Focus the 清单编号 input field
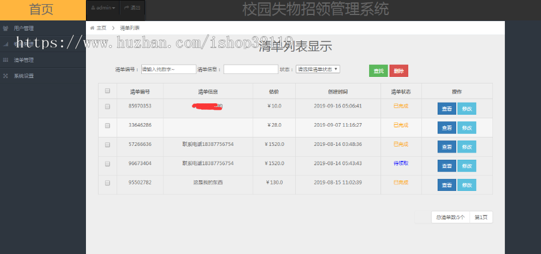The height and width of the screenshot is (254, 541). (169, 69)
